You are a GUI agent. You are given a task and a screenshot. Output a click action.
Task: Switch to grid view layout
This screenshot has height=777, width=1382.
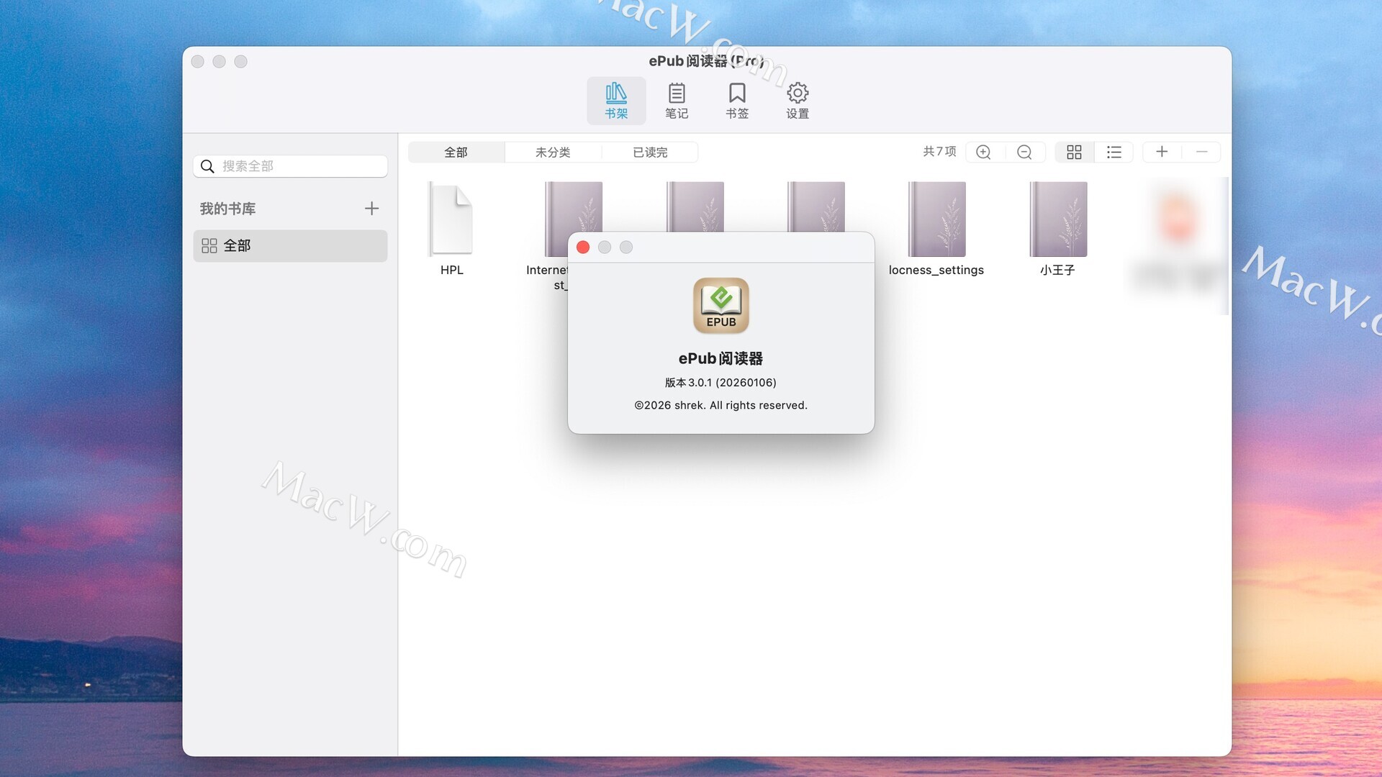coord(1074,152)
